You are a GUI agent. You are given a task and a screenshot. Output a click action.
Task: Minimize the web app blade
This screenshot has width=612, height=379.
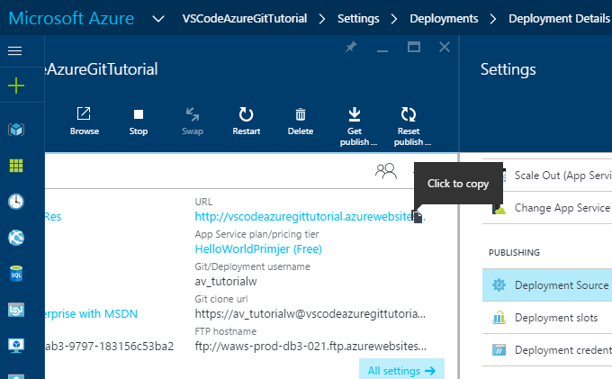coord(382,50)
